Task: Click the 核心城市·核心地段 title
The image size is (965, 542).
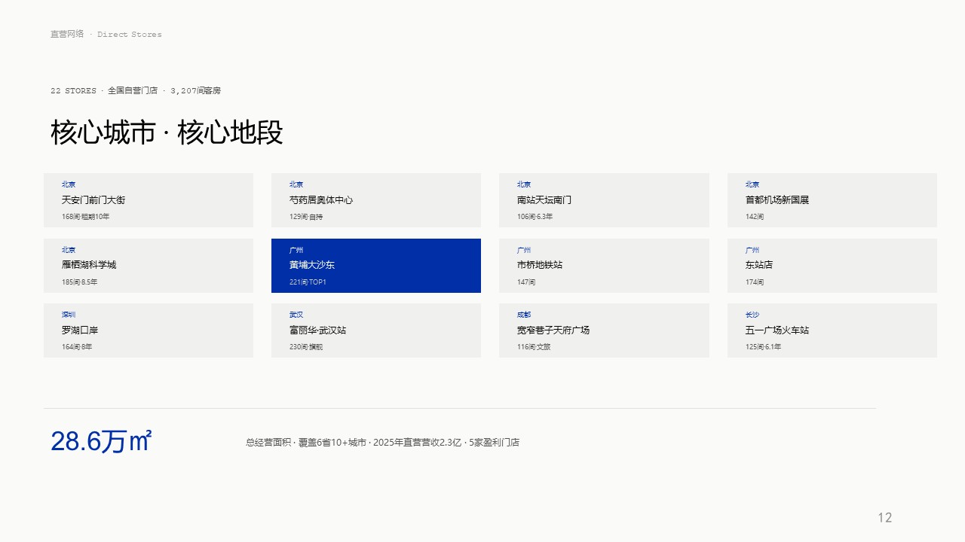Action: [x=167, y=132]
